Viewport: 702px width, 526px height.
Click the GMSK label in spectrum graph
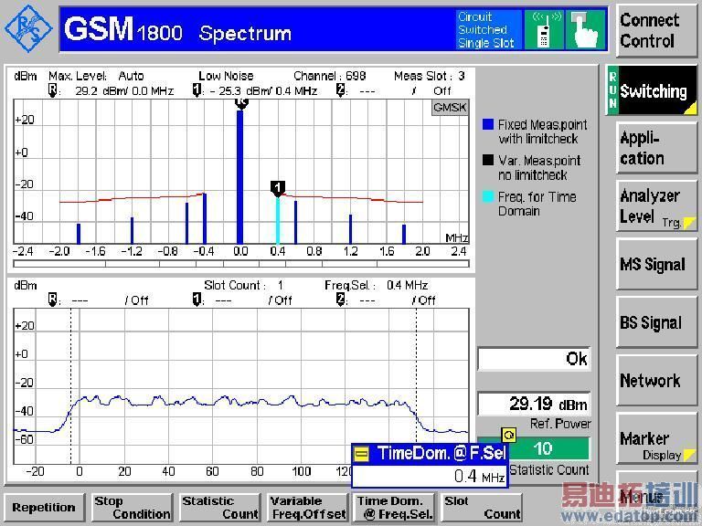(x=450, y=108)
